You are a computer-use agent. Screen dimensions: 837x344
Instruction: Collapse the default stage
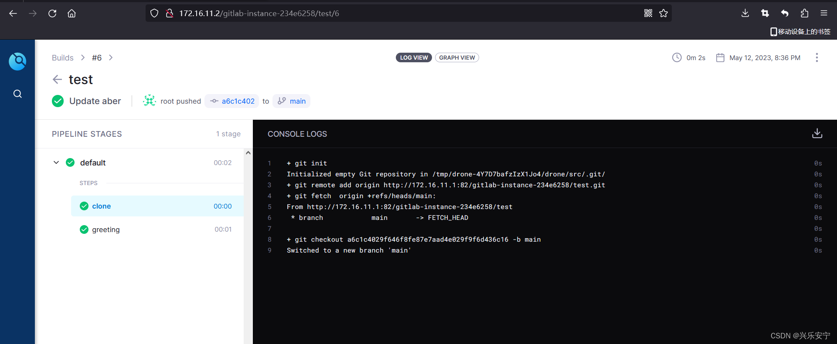point(56,162)
